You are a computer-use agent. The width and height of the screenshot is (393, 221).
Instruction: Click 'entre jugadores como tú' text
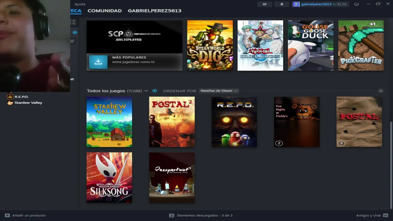click(x=133, y=62)
